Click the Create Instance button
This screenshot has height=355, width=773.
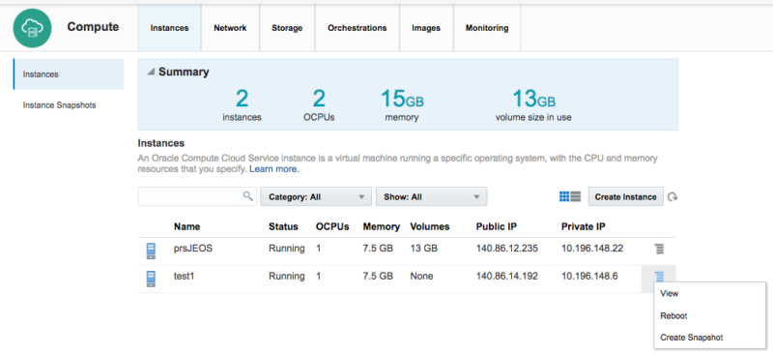(x=625, y=196)
